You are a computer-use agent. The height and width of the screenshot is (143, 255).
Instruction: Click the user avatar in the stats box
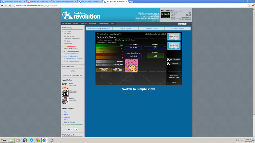pos(165,15)
